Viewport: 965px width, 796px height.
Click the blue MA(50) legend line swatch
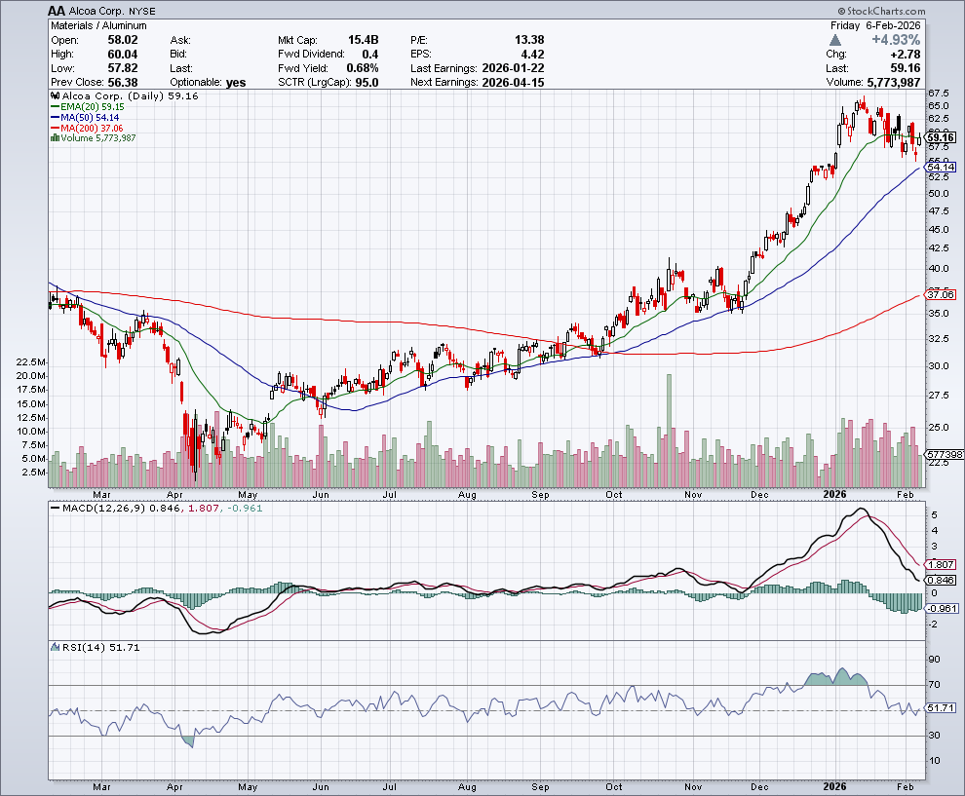coord(55,118)
